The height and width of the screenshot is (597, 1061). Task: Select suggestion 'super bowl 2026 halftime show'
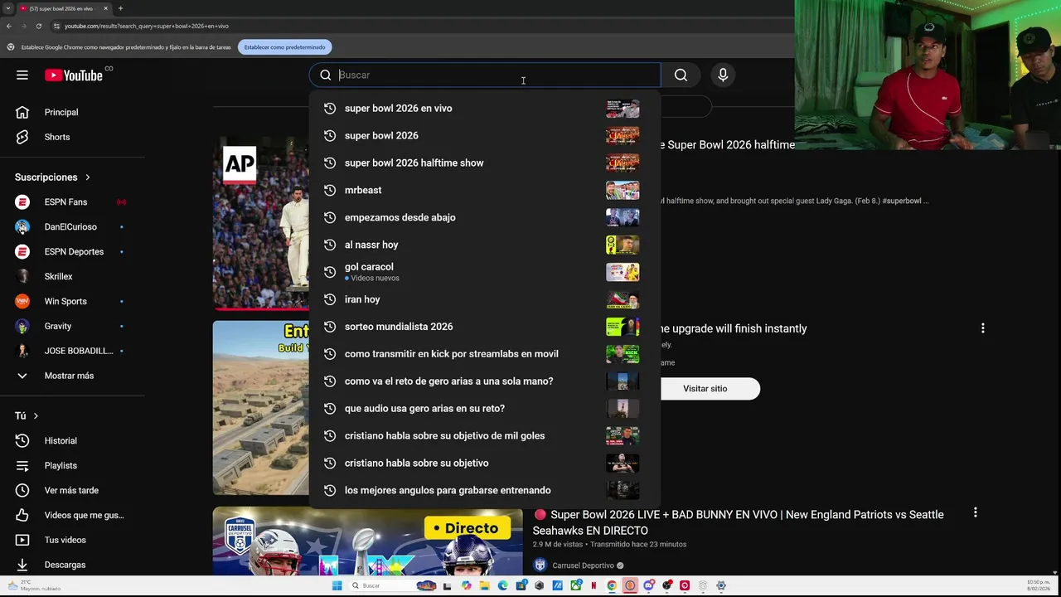click(485, 163)
